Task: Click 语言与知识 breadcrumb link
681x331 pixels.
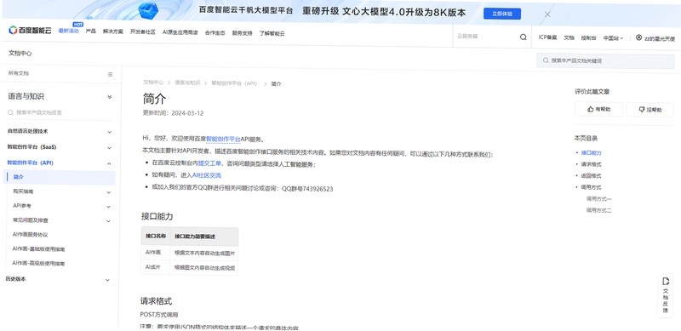Action: click(187, 83)
